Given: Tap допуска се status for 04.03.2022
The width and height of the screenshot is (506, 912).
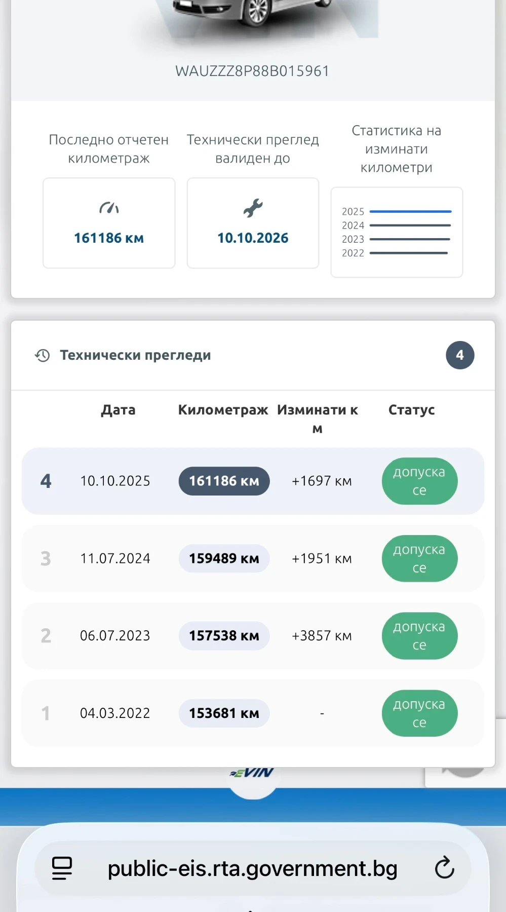Looking at the screenshot, I should point(419,713).
